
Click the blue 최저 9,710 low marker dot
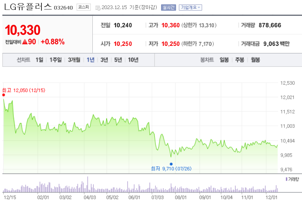[x=171, y=164]
